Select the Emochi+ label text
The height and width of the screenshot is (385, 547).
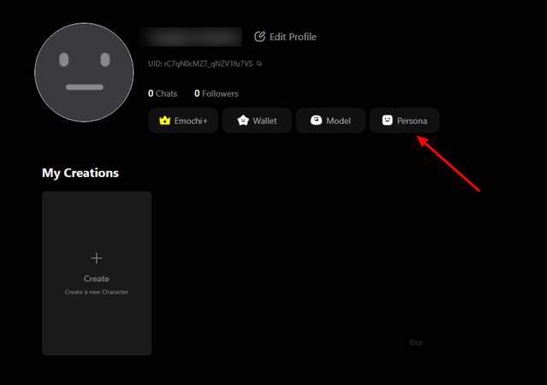coord(191,121)
